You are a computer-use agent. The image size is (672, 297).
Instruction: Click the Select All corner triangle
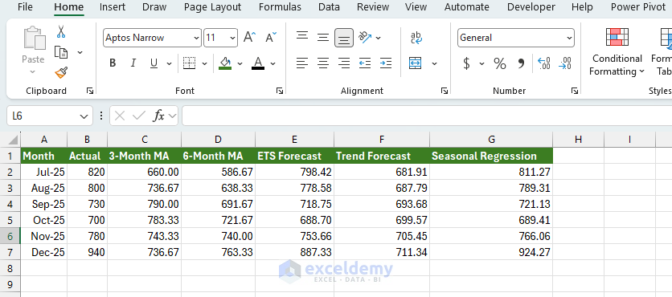pos(14,140)
